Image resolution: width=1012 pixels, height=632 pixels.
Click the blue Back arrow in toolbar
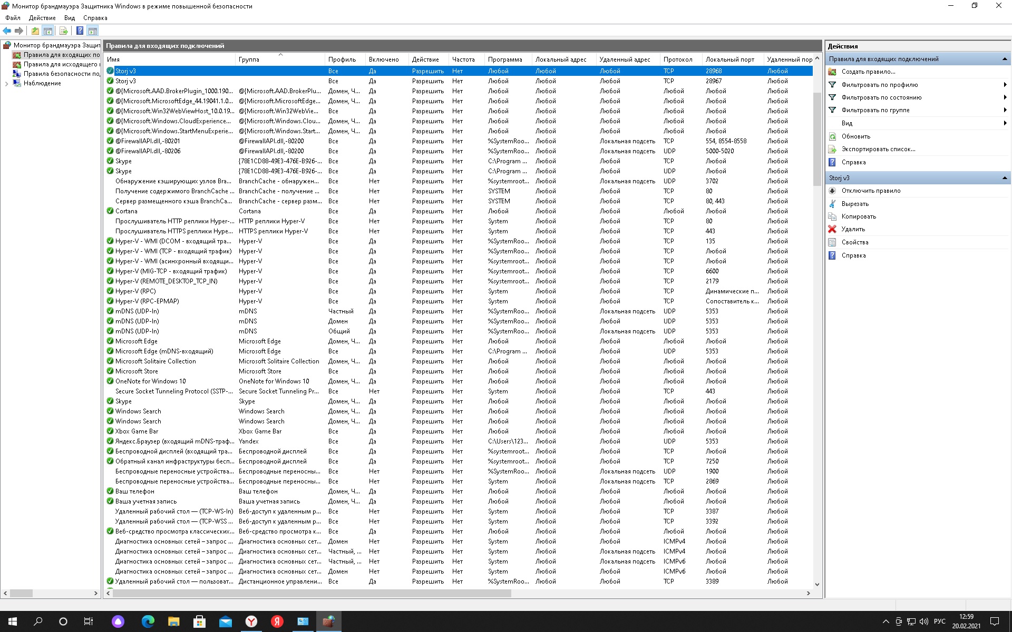tap(7, 31)
